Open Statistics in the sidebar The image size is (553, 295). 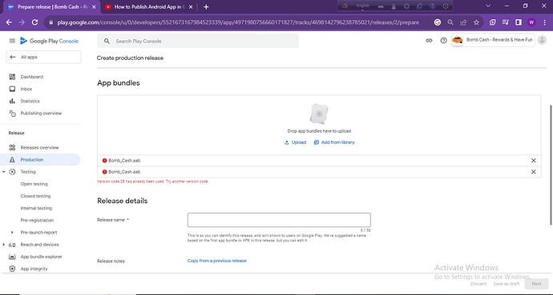tap(30, 101)
